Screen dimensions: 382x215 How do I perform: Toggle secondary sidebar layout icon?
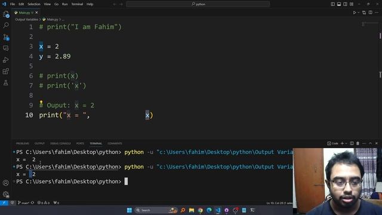(x=345, y=4)
